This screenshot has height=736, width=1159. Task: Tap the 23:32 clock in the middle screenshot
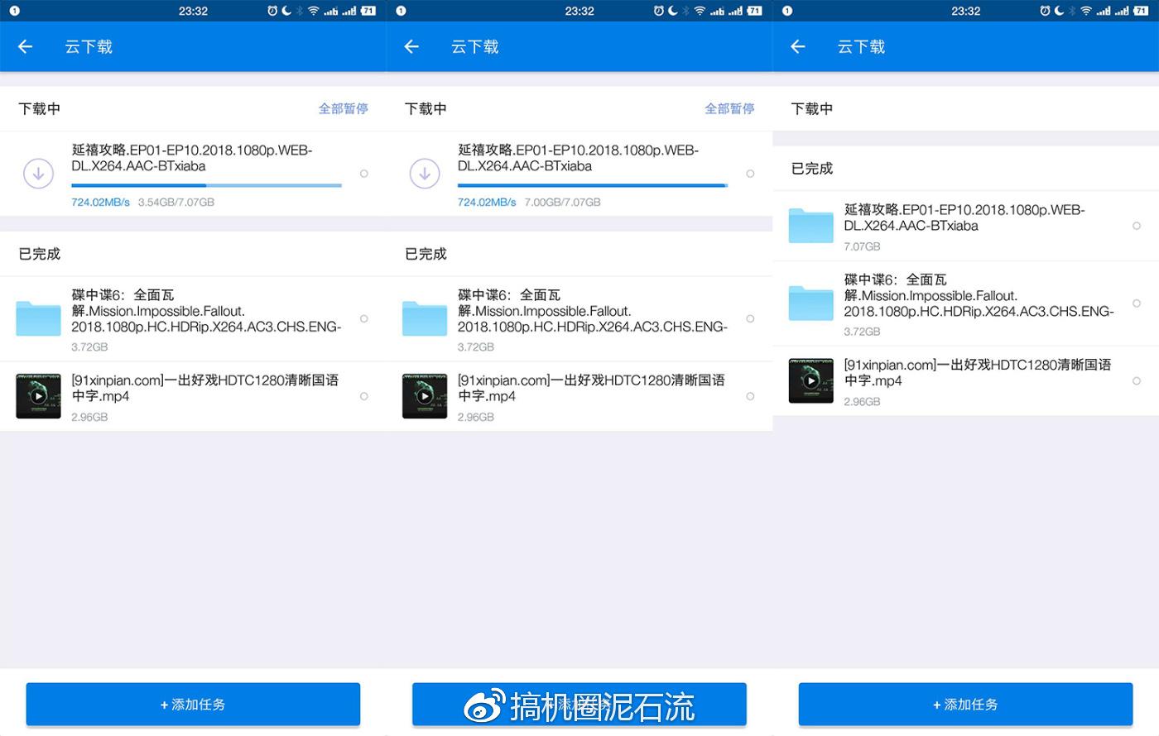579,11
